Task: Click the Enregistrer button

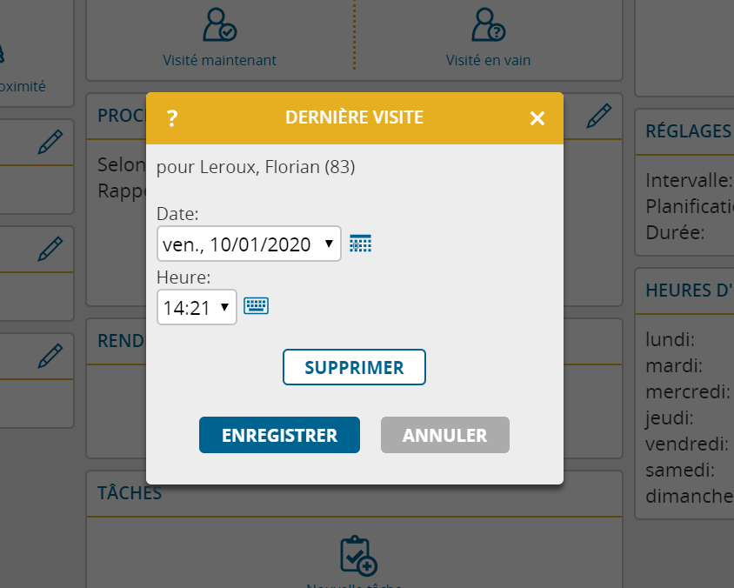Action: (279, 435)
